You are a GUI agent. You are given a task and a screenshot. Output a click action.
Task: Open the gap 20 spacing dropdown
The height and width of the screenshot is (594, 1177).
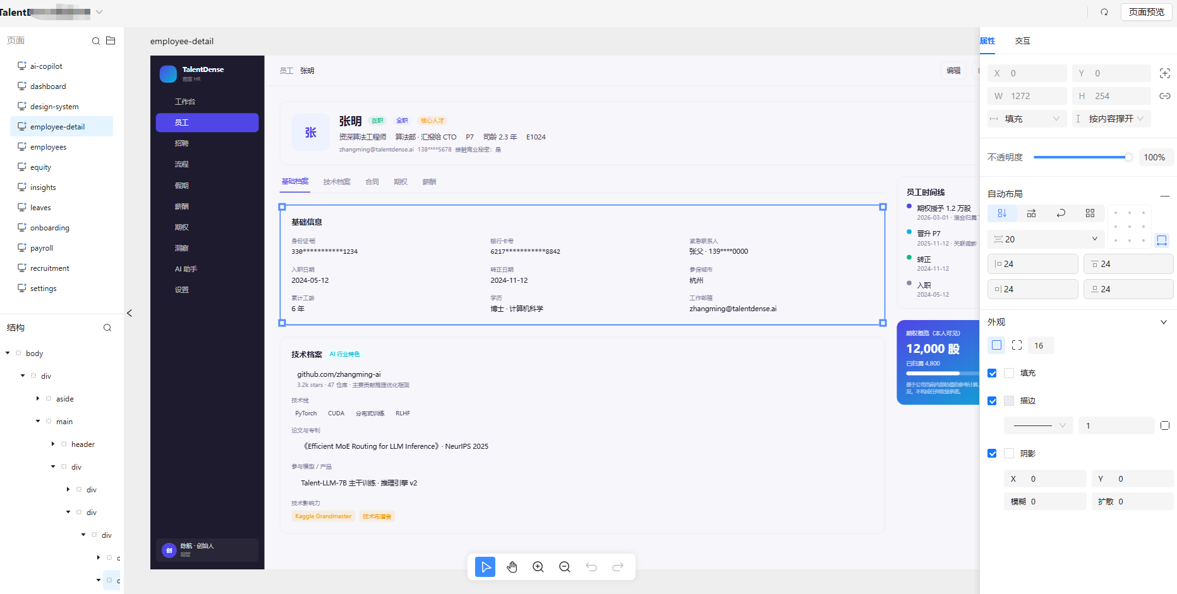(1046, 239)
